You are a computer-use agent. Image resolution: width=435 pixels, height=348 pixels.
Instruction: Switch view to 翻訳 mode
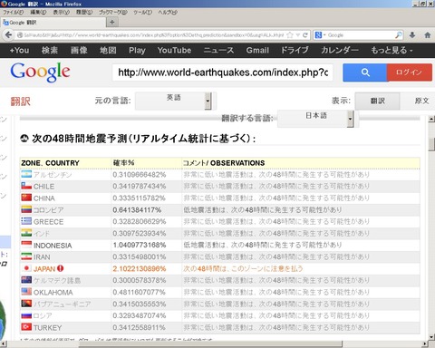click(377, 101)
